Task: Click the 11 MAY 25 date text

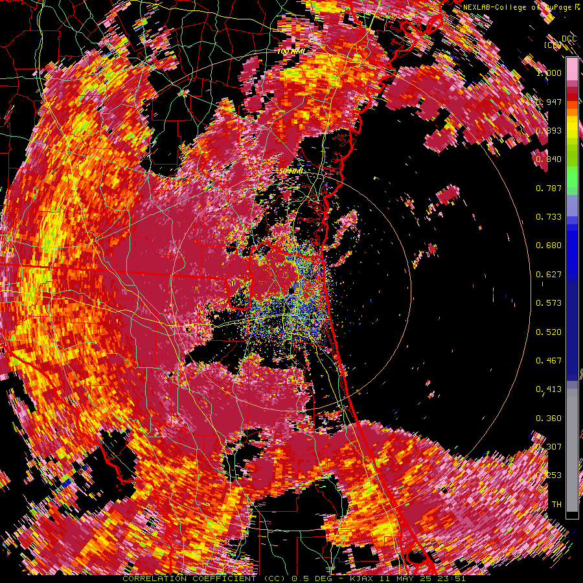Action: pyautogui.click(x=406, y=578)
